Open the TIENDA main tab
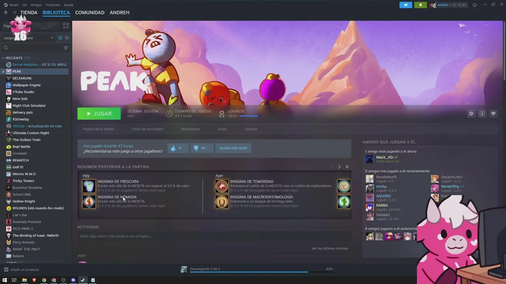This screenshot has width=506, height=284. pos(29,13)
